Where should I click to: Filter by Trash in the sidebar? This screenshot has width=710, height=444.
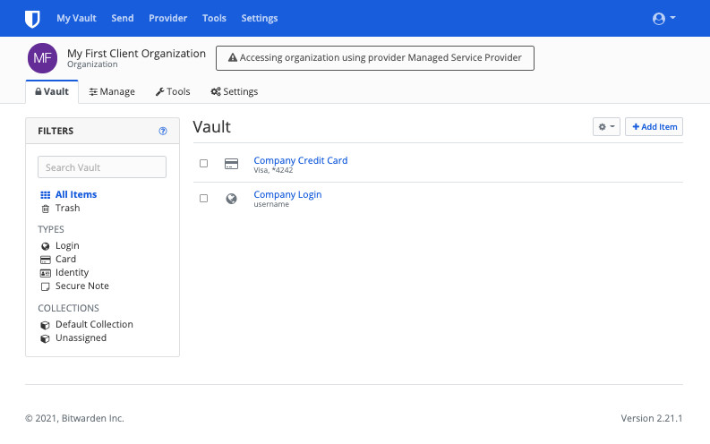[67, 209]
